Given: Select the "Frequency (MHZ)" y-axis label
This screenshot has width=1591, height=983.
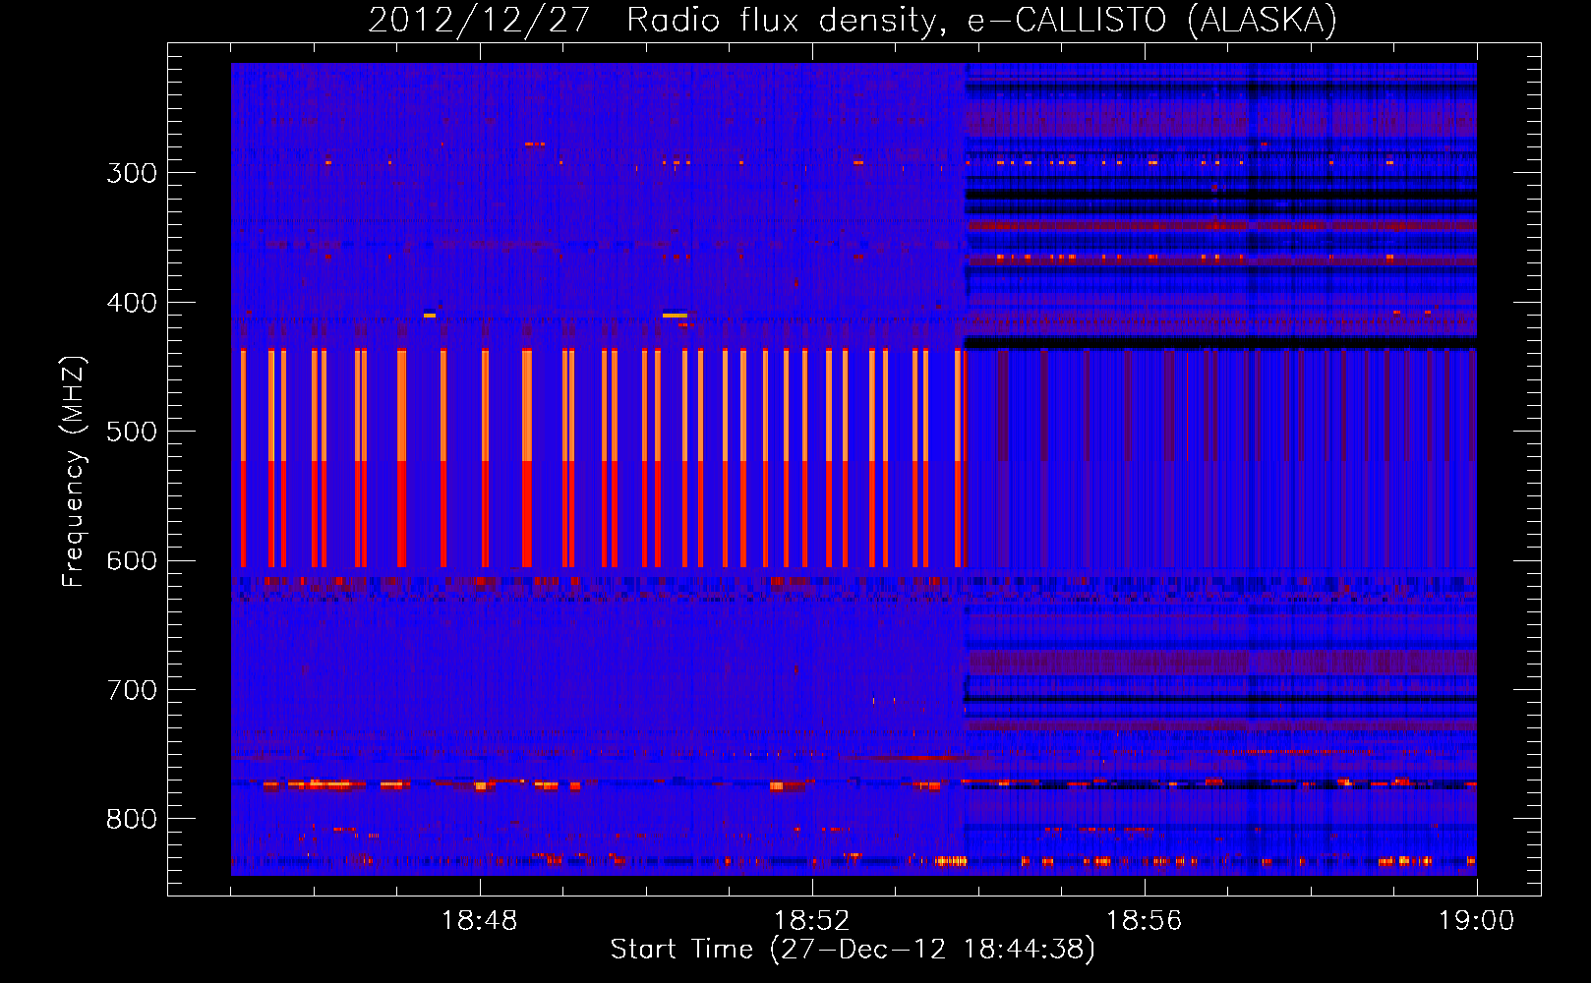Looking at the screenshot, I should (x=74, y=472).
